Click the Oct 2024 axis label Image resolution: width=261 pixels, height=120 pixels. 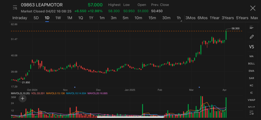pos(32,90)
